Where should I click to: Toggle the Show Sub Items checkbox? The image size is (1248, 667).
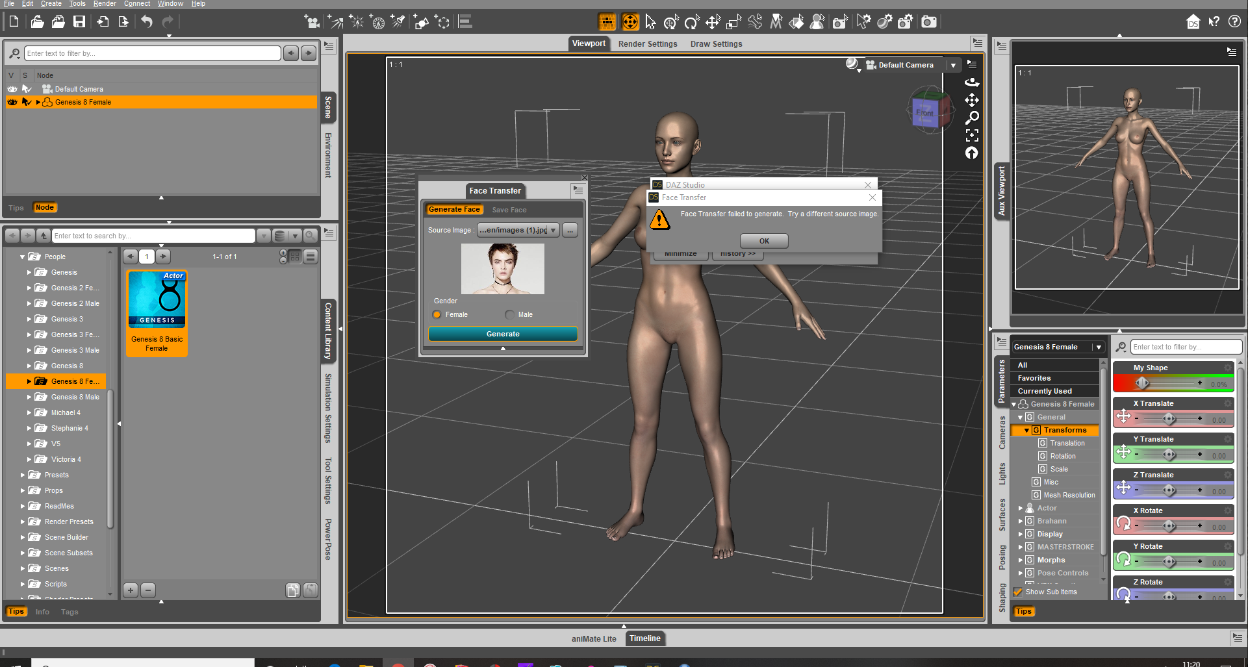click(x=1018, y=592)
